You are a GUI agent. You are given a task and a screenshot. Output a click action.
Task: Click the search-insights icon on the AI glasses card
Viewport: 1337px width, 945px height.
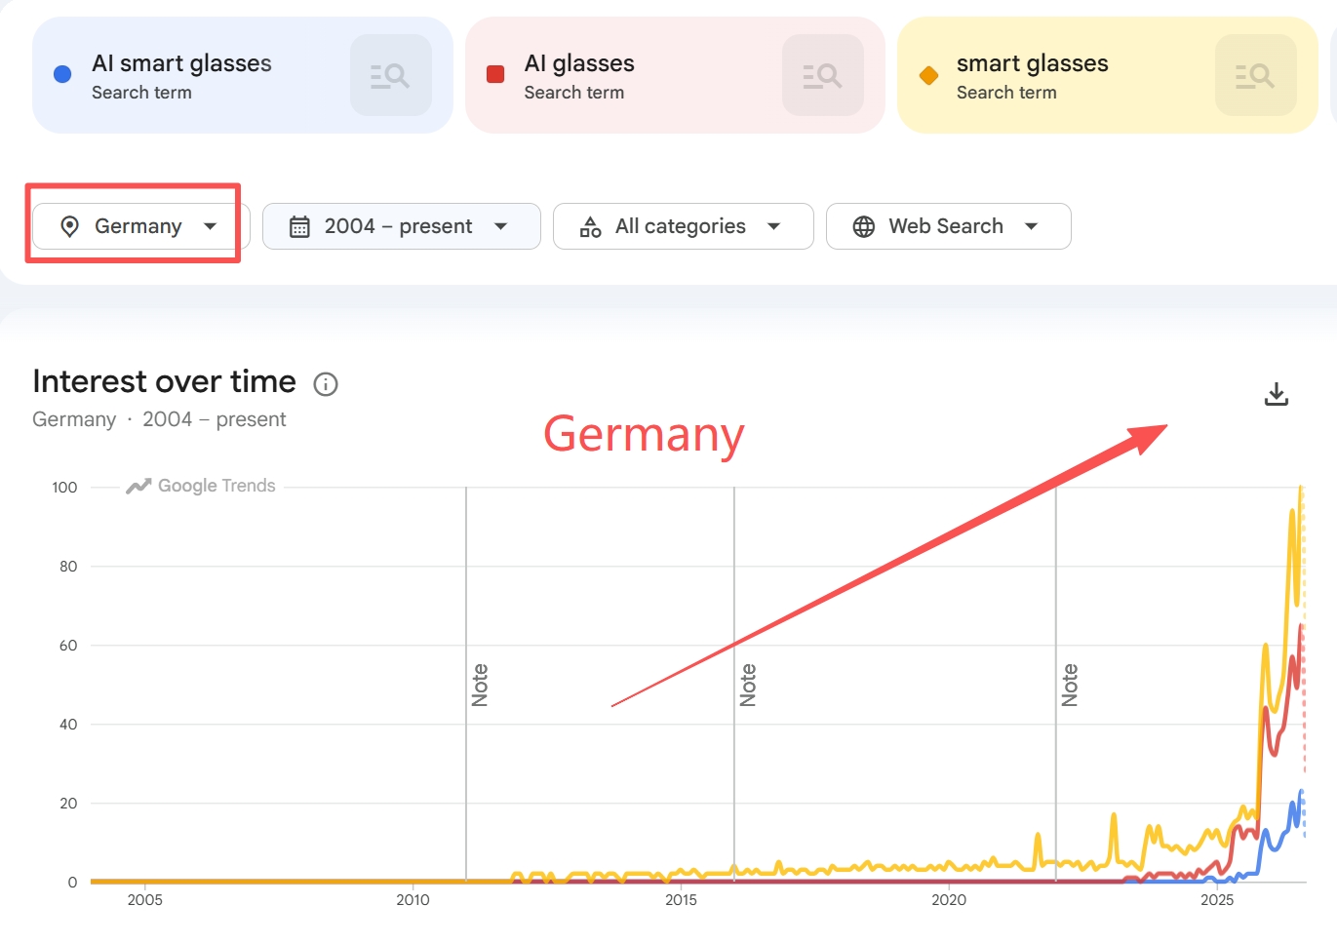pyautogui.click(x=822, y=75)
